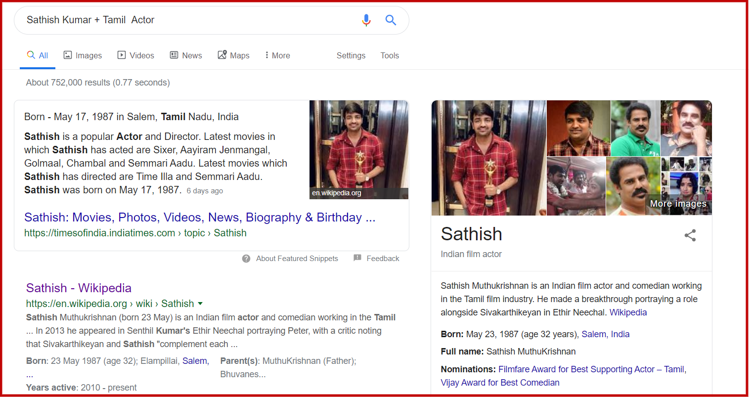This screenshot has width=749, height=397.
Task: Open Vijay Award for Best Comedian link
Action: tap(500, 383)
